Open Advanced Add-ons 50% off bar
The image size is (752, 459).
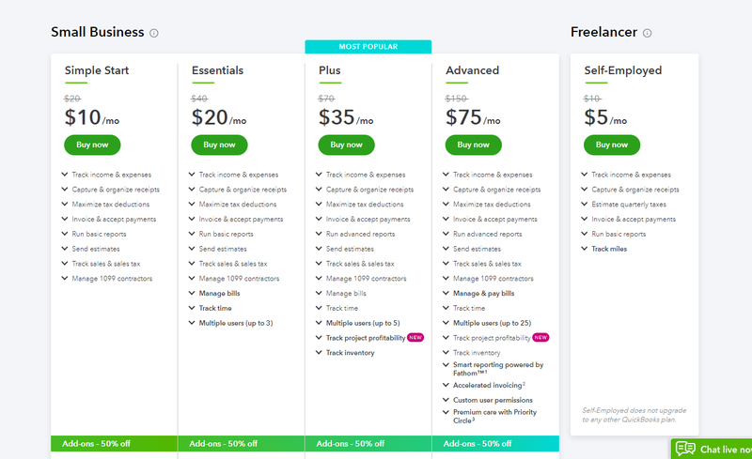495,444
